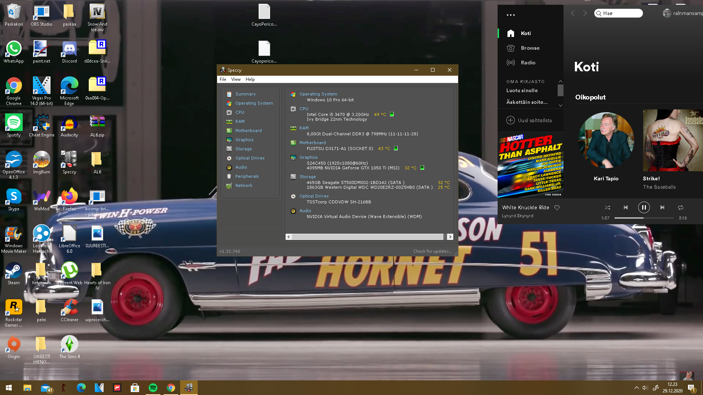Select Graphics in Speccy sidebar
703x395 pixels.
coord(244,140)
